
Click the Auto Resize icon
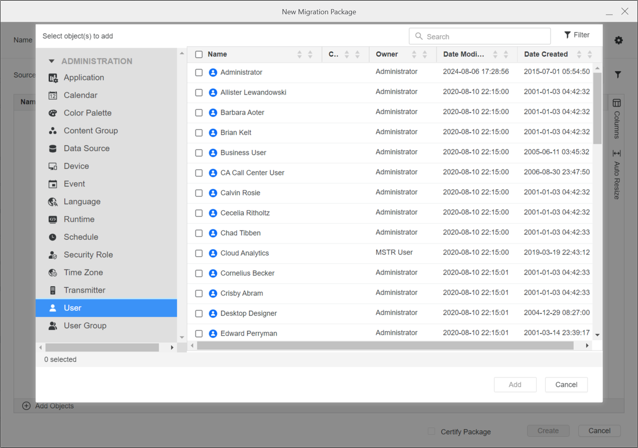pos(616,153)
